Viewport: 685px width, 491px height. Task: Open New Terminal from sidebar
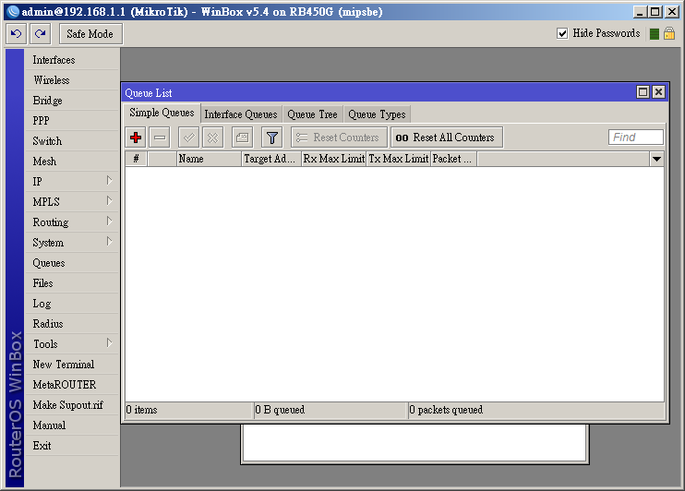tap(72, 365)
